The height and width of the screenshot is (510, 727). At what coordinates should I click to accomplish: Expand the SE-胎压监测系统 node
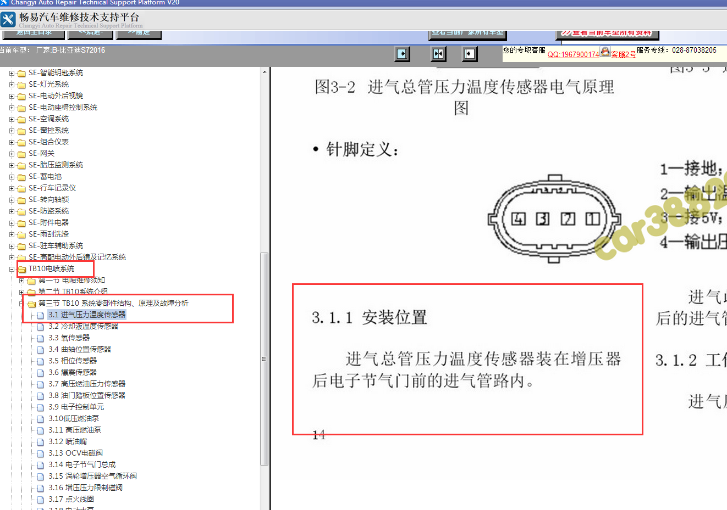coord(12,165)
